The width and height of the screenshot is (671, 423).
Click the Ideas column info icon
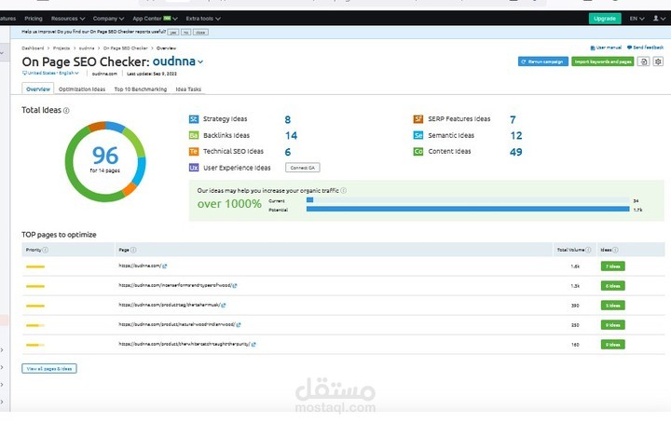point(615,250)
